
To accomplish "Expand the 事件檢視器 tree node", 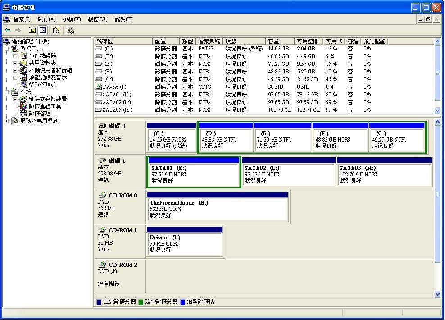I will pos(15,56).
